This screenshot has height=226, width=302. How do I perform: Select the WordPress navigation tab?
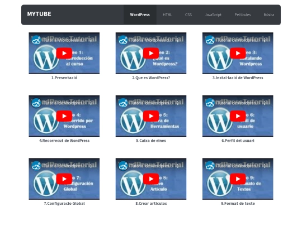140,15
